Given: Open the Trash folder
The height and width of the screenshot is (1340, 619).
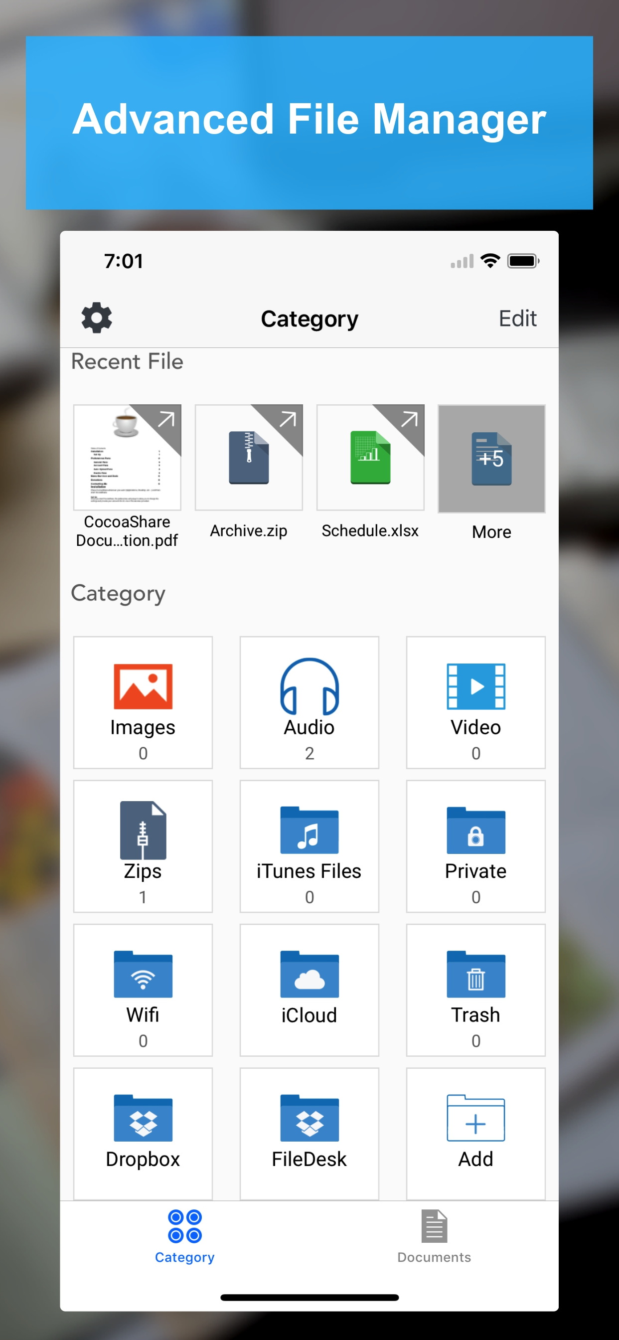Looking at the screenshot, I should click(475, 990).
